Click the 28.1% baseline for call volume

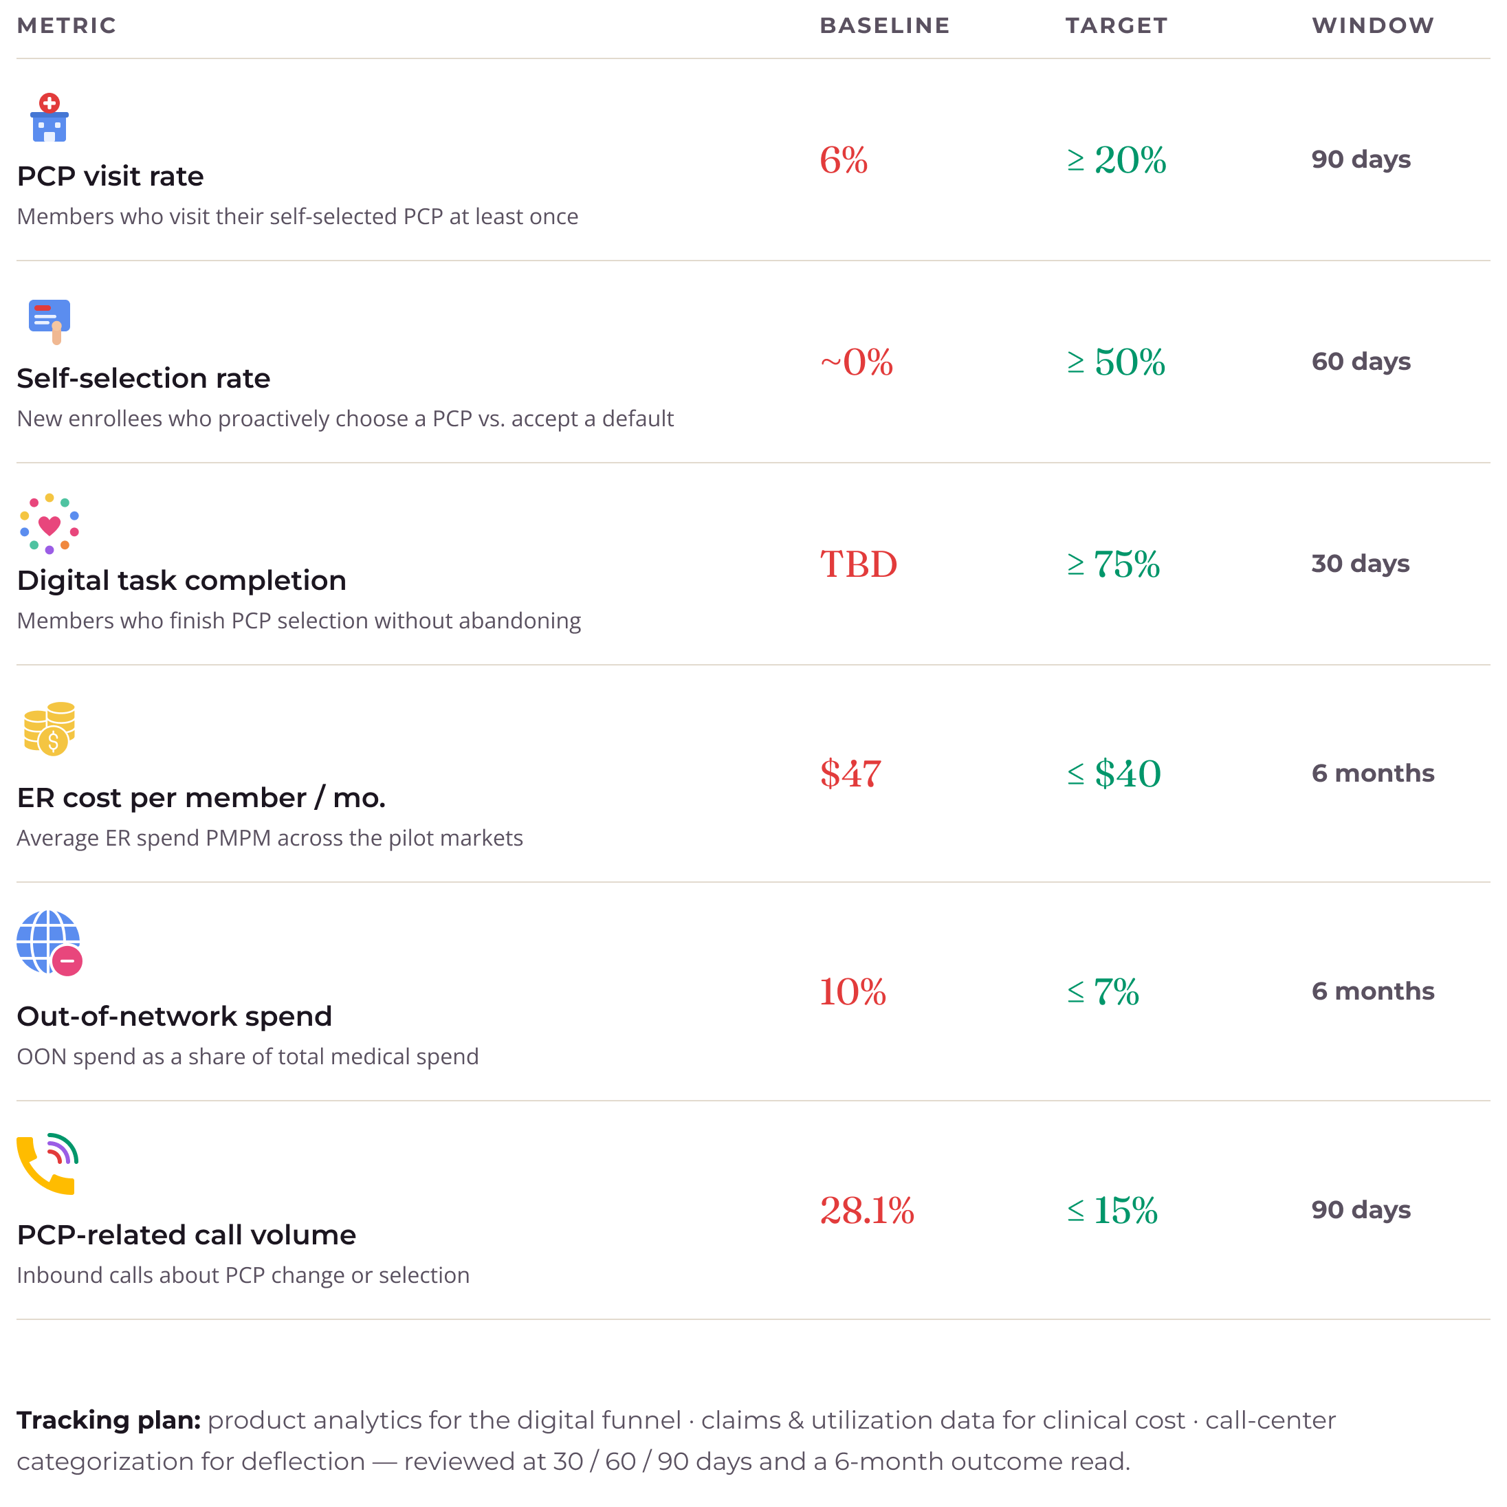click(867, 1211)
